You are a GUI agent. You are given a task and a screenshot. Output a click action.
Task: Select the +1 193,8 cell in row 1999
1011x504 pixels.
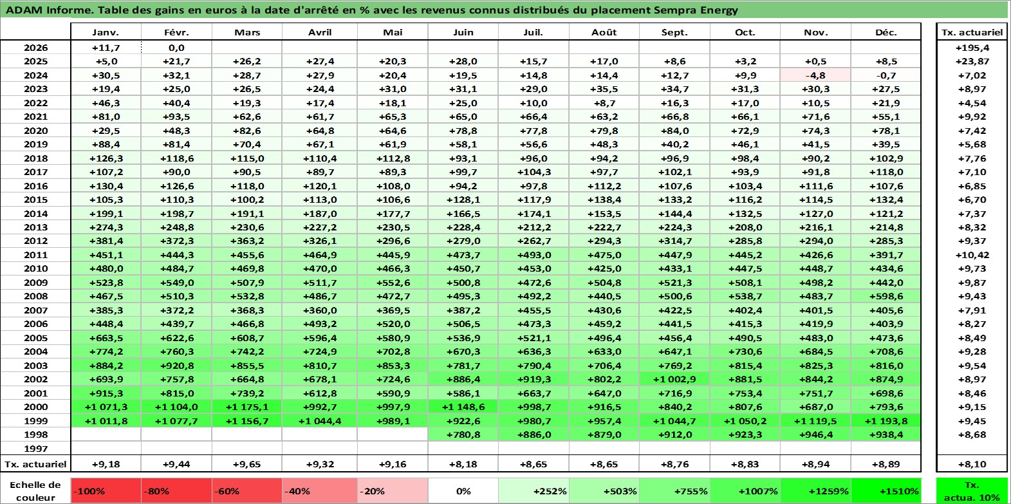pyautogui.click(x=886, y=421)
